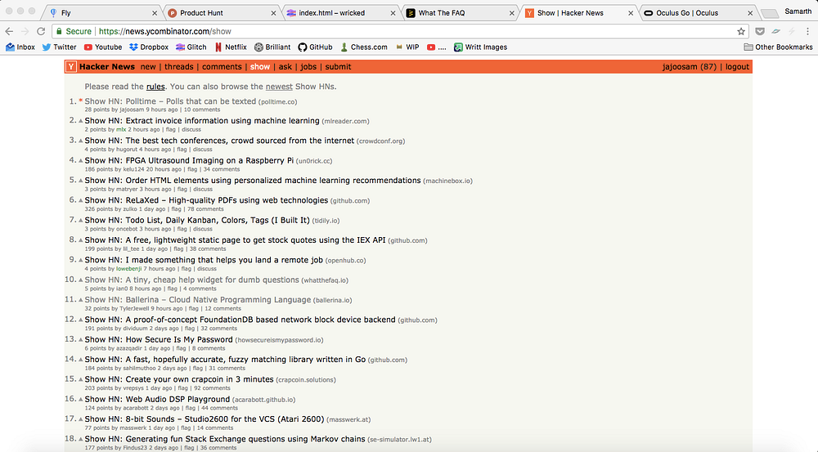818x452 pixels.
Task: Open the 78 comments link for ReLaXed
Action: [x=205, y=209]
